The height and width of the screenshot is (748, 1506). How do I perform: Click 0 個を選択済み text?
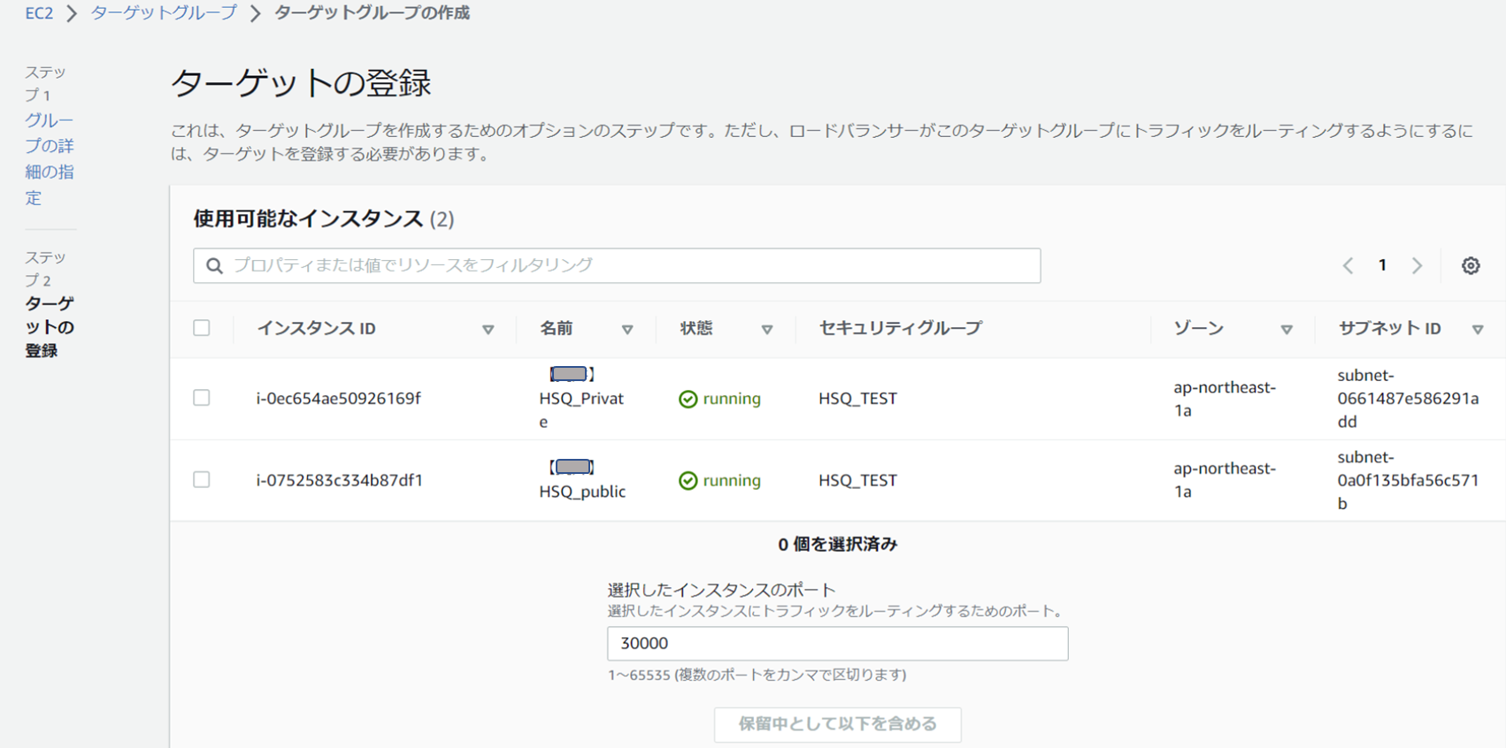[x=837, y=545]
